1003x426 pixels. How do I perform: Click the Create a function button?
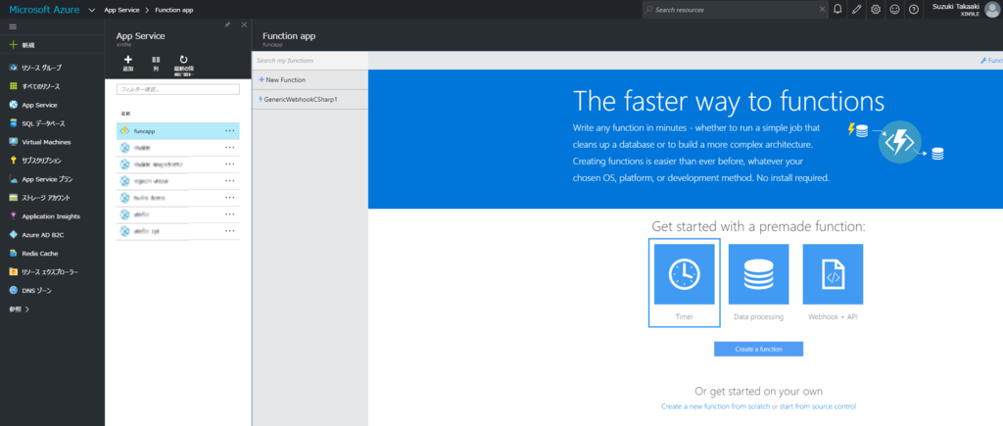point(759,350)
